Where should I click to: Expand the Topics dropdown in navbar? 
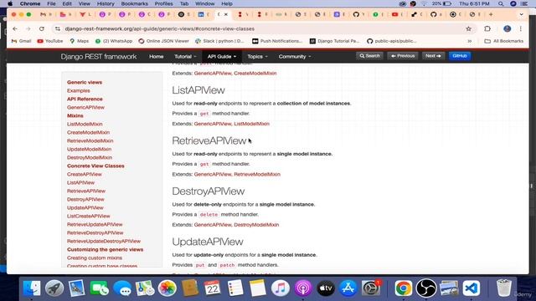(x=257, y=57)
